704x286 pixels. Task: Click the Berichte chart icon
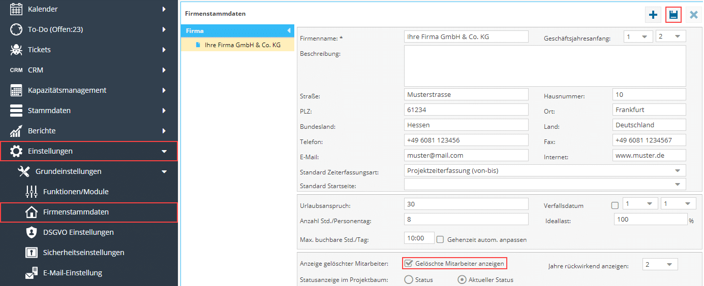click(16, 131)
